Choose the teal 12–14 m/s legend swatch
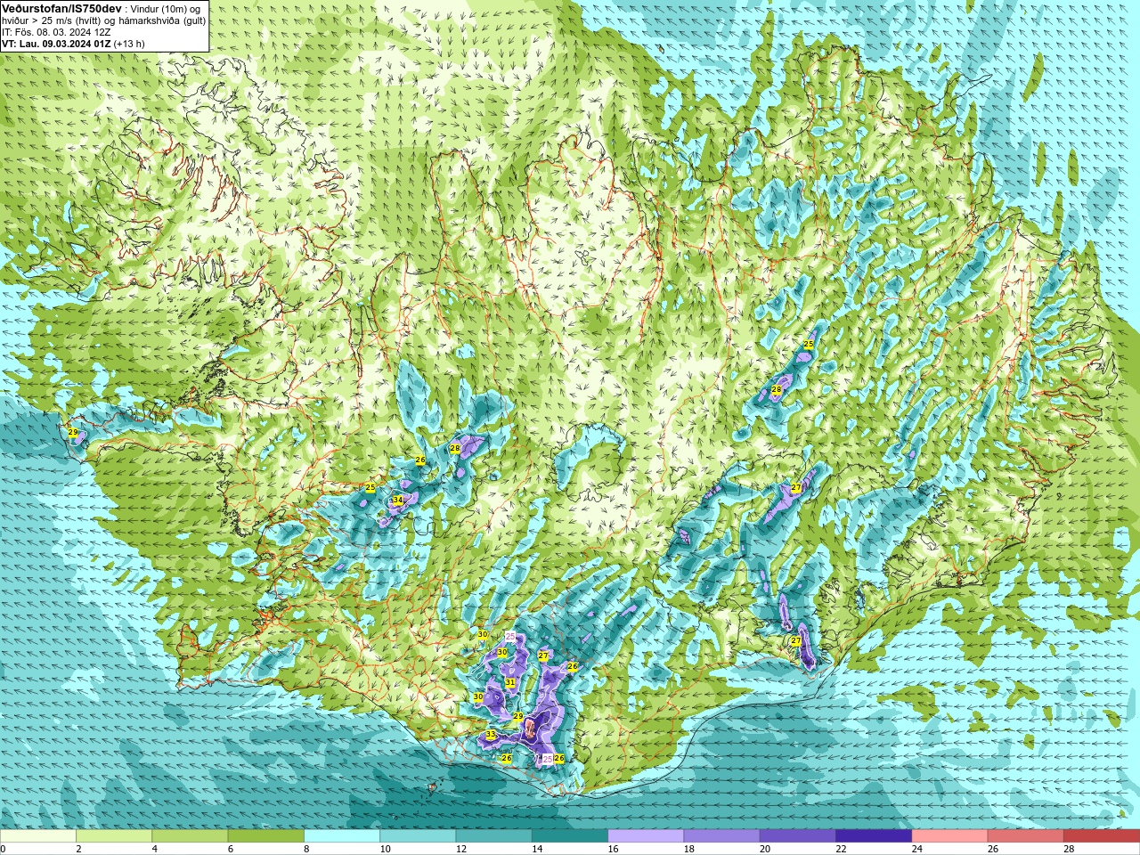The width and height of the screenshot is (1140, 855). tap(494, 836)
